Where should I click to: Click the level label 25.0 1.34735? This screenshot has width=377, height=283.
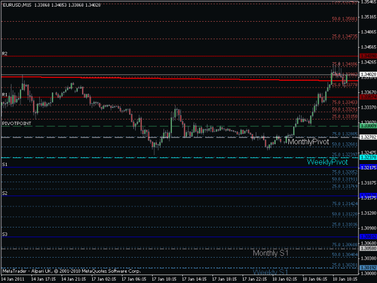(344, 36)
